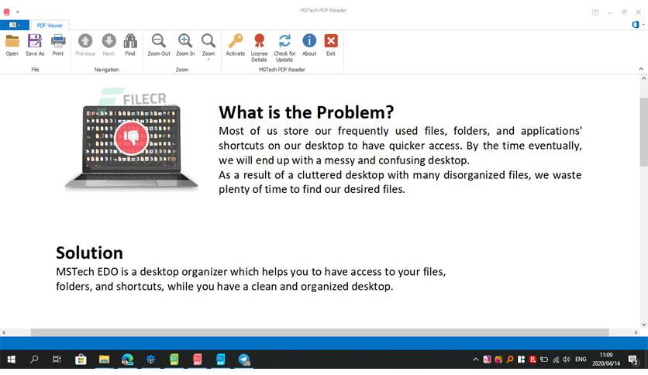Open Telegram from the taskbar
This screenshot has height=375, width=648.
[244, 360]
